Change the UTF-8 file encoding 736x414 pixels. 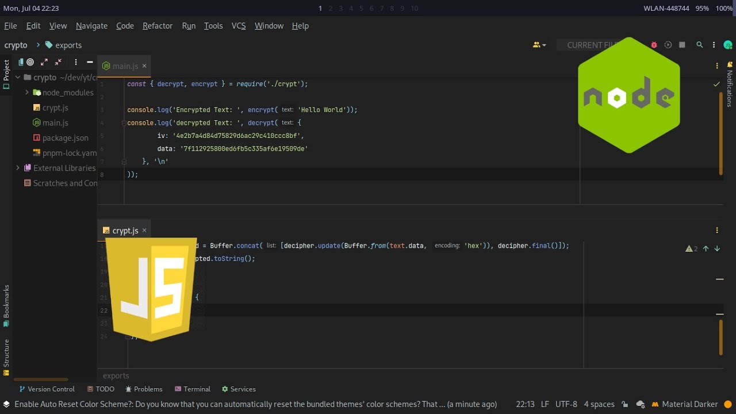tap(566, 404)
